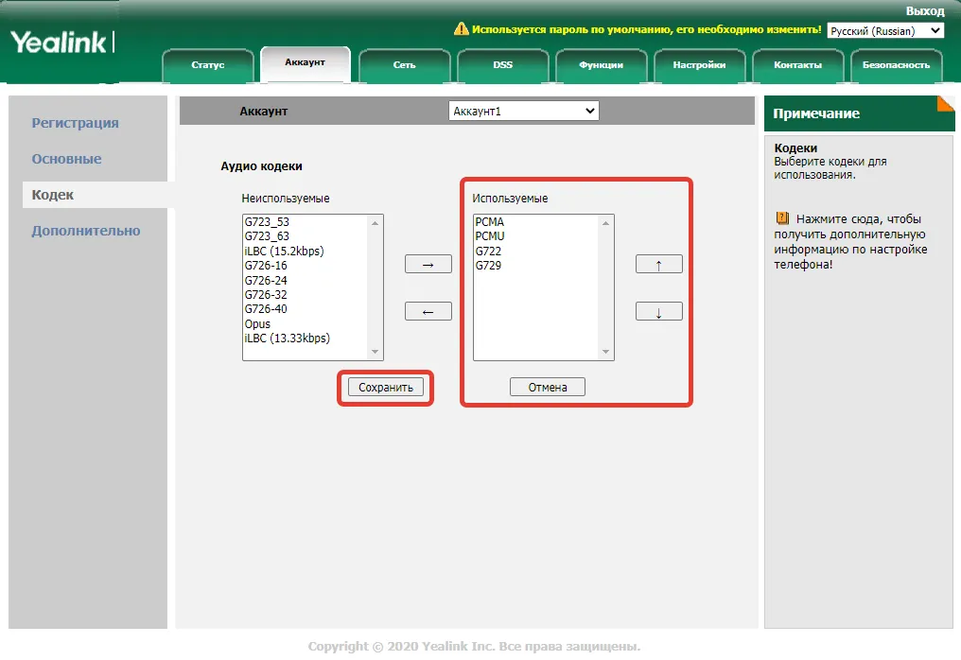Click the default password warning icon

coord(461,28)
